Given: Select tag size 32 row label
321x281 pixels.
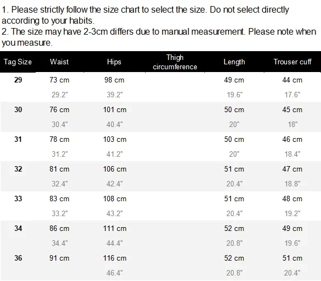Looking at the screenshot, I should tap(18, 169).
